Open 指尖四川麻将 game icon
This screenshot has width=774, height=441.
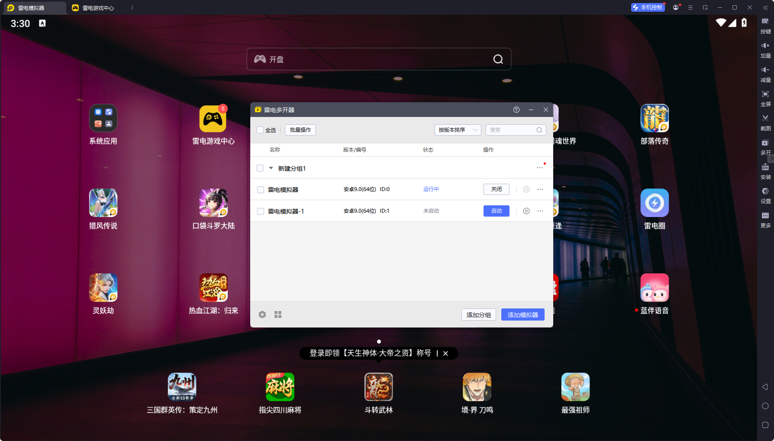click(x=280, y=387)
